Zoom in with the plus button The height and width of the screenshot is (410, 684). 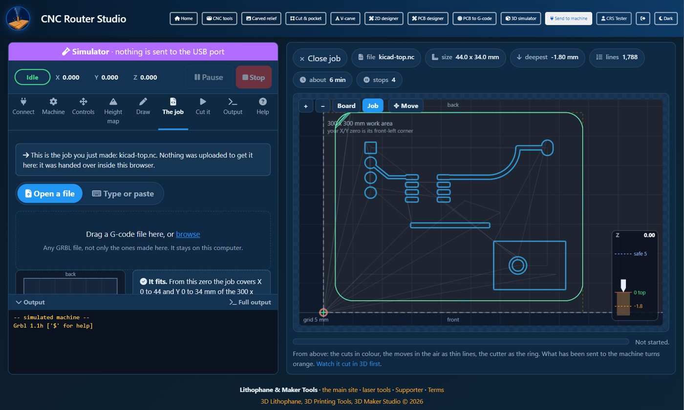click(x=306, y=106)
